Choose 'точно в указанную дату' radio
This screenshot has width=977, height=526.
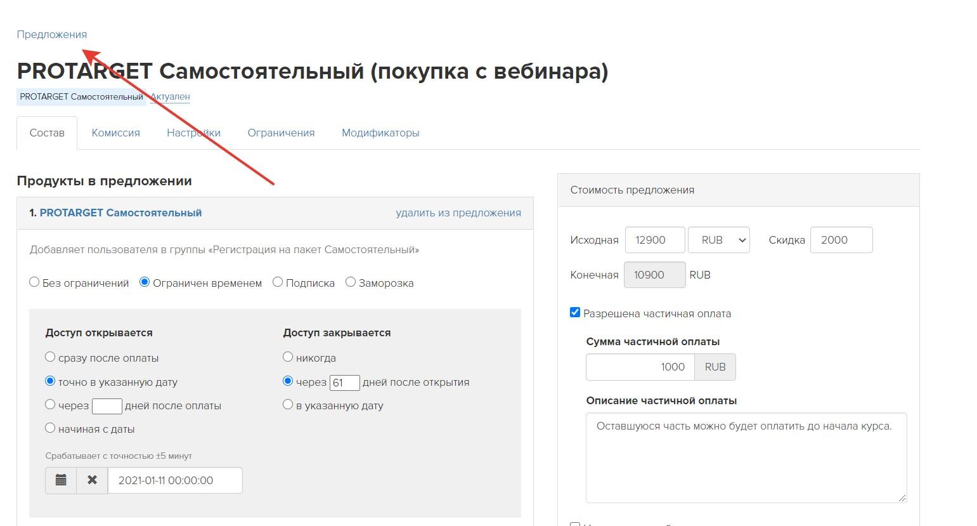click(x=50, y=381)
